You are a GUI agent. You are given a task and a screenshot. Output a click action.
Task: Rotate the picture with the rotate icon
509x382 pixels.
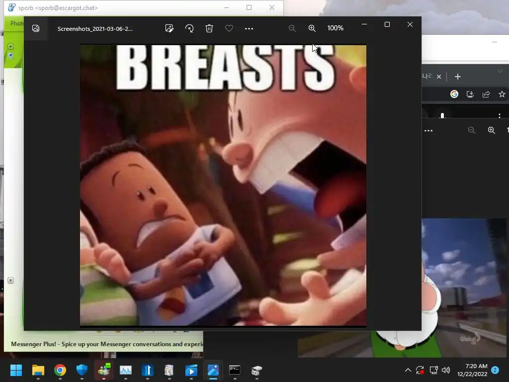pyautogui.click(x=189, y=28)
